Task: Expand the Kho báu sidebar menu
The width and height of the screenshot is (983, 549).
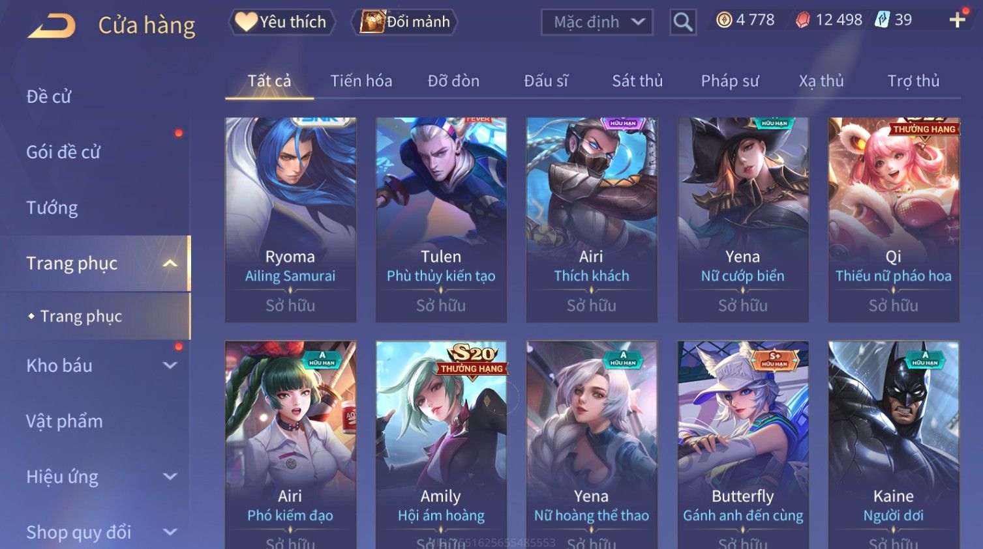Action: point(170,365)
